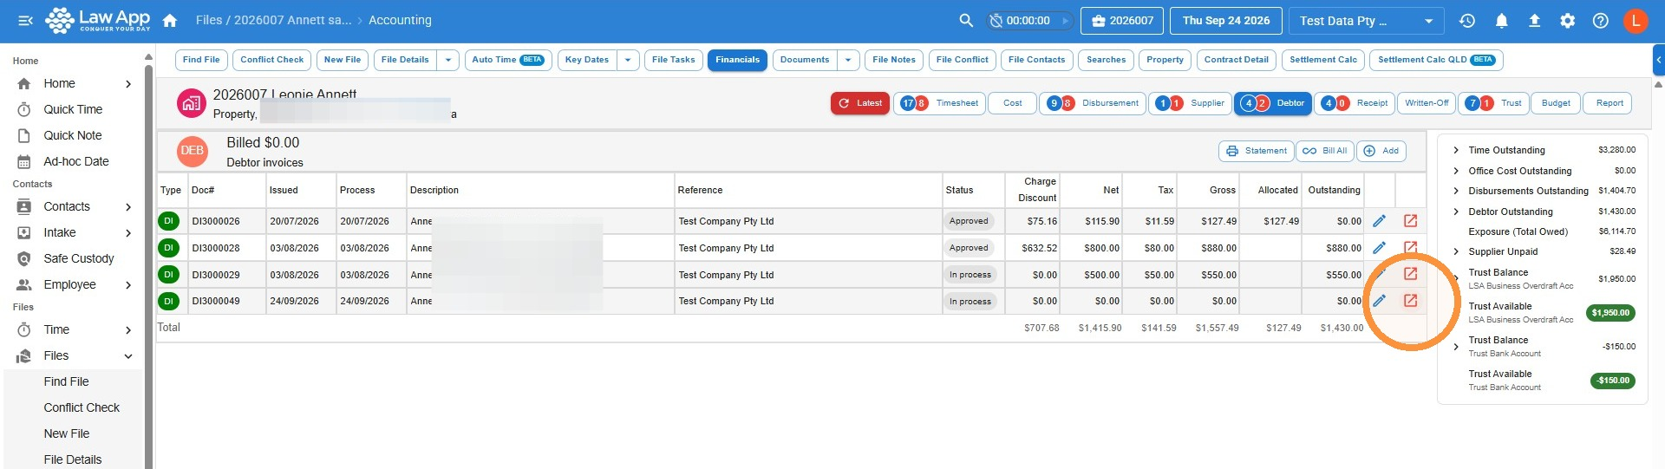Open the 2026007 briefcase file button
Image resolution: width=1665 pixels, height=469 pixels.
pyautogui.click(x=1122, y=20)
